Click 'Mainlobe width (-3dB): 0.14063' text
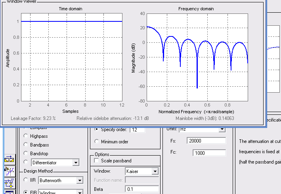 pos(205,118)
